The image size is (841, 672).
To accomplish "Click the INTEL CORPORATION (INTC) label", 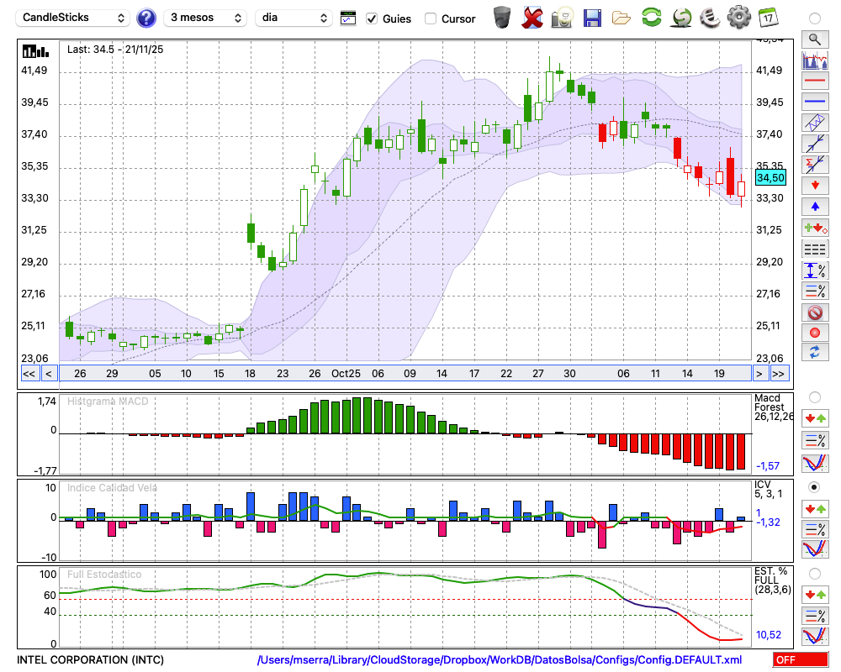I will 90,659.
